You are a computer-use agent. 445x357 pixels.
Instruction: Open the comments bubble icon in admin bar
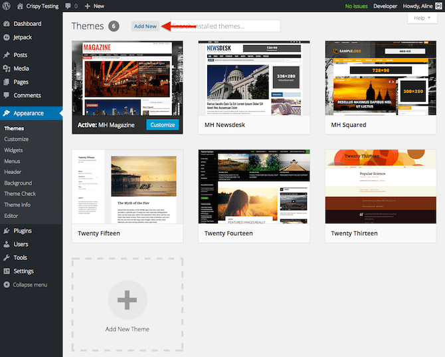[68, 6]
